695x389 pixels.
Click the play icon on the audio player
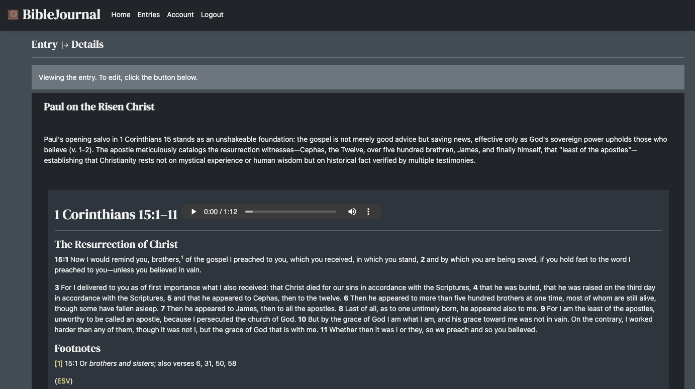coord(193,211)
